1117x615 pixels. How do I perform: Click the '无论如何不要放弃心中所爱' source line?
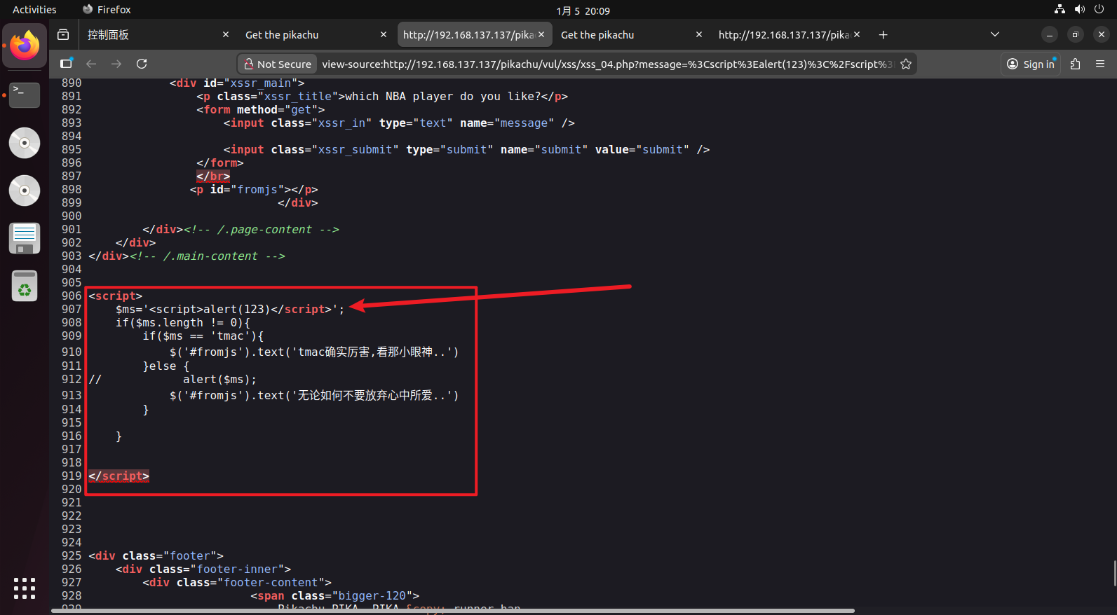pos(314,395)
